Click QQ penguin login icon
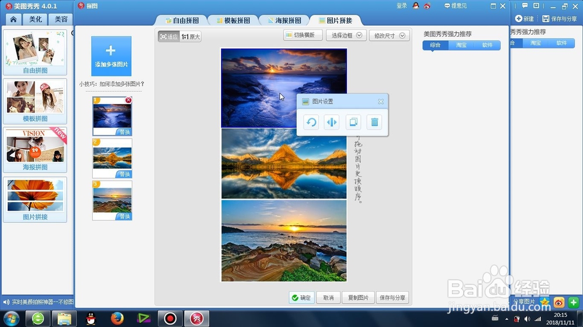The width and height of the screenshot is (583, 327). point(416,6)
